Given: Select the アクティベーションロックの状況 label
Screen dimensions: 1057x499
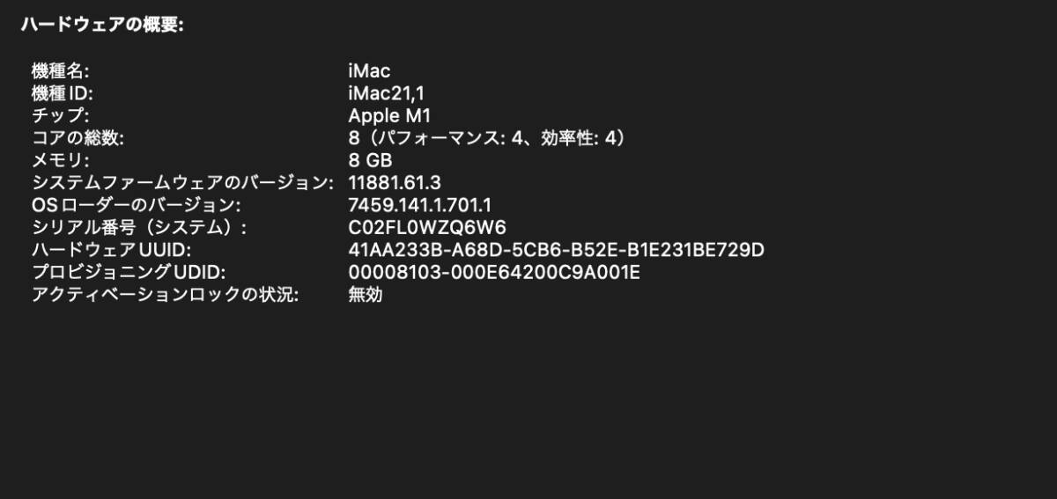Looking at the screenshot, I should pos(166,296).
